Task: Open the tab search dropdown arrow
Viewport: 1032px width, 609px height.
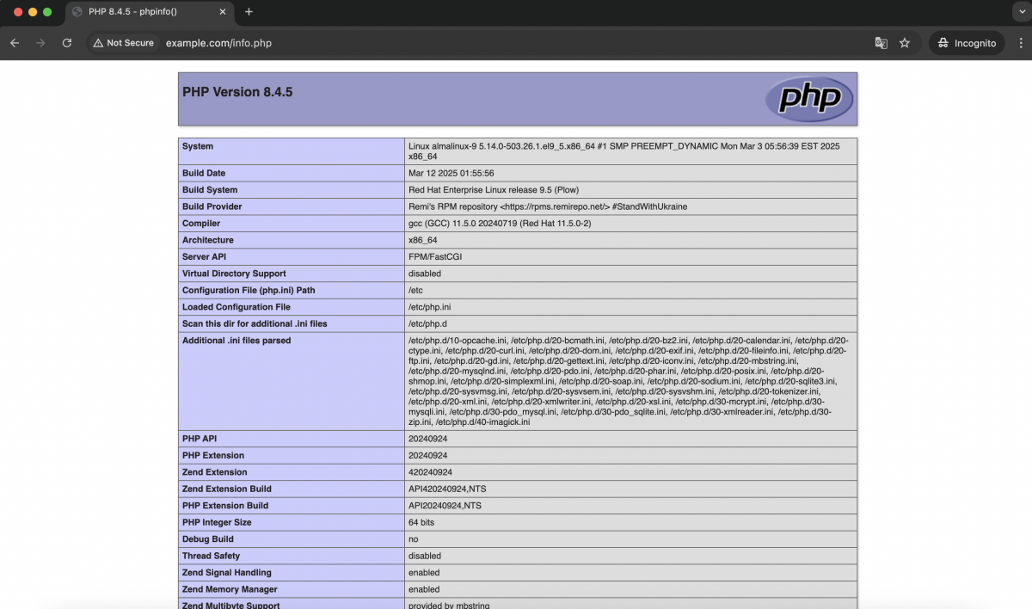Action: [x=1021, y=12]
